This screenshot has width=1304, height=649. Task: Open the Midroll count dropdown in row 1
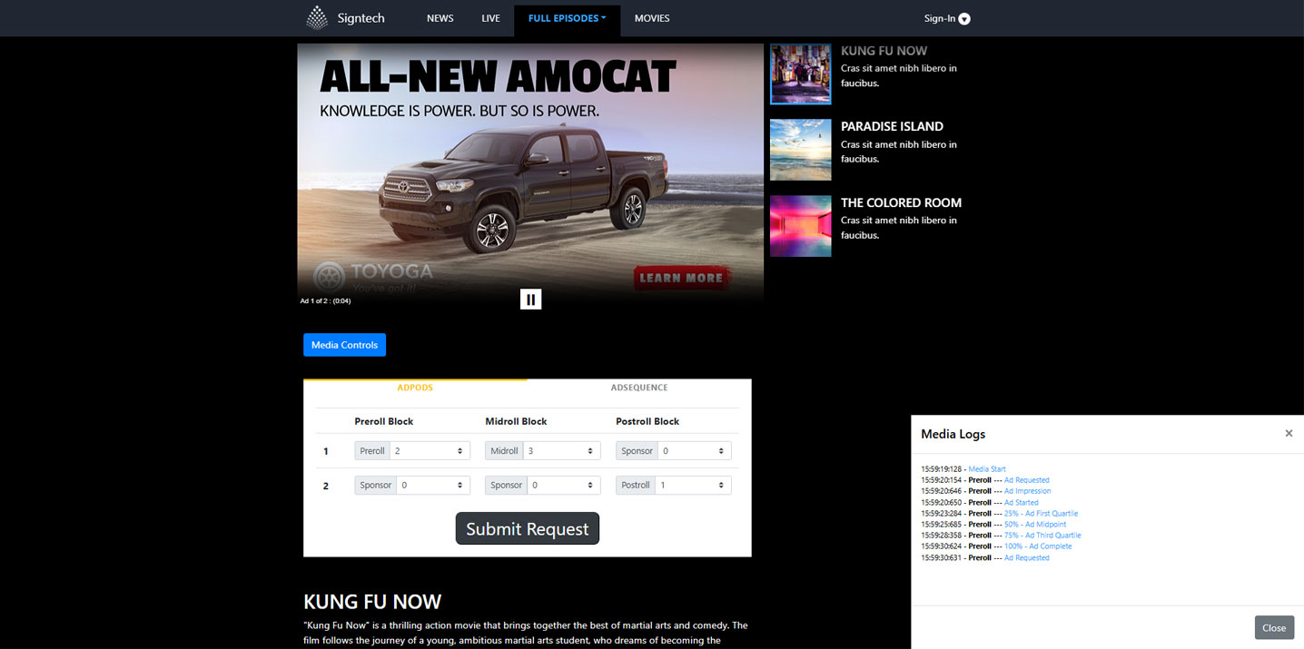[x=562, y=450]
